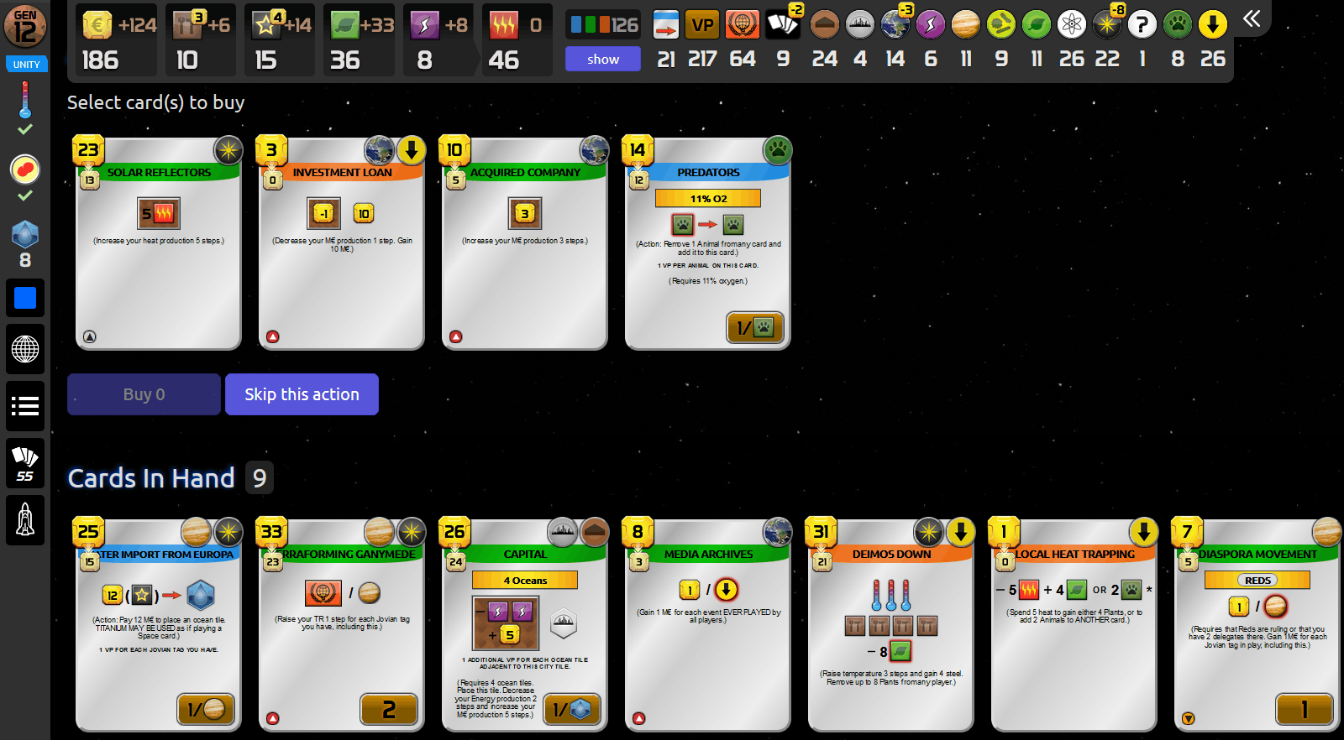The image size is (1344, 740).
Task: Open the board globe view
Action: (25, 349)
